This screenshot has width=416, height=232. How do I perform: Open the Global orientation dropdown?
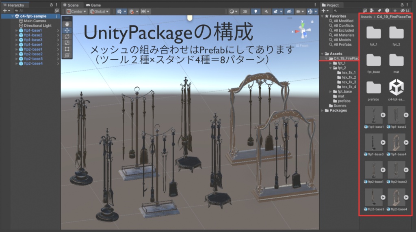tap(99, 11)
